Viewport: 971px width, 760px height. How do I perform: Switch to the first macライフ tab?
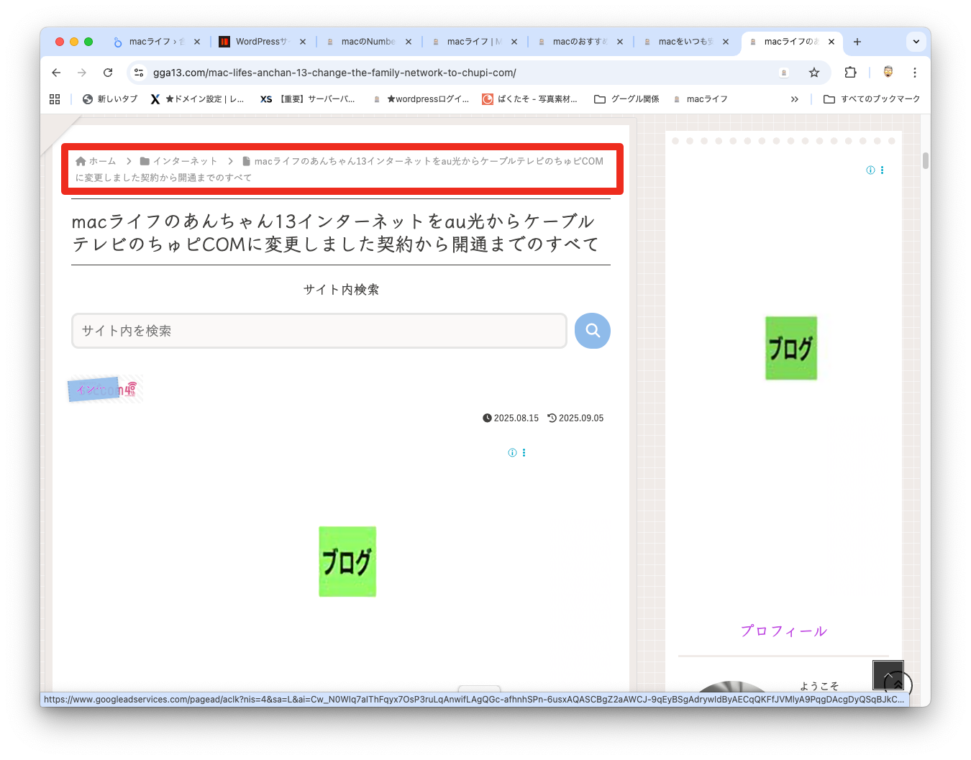156,42
